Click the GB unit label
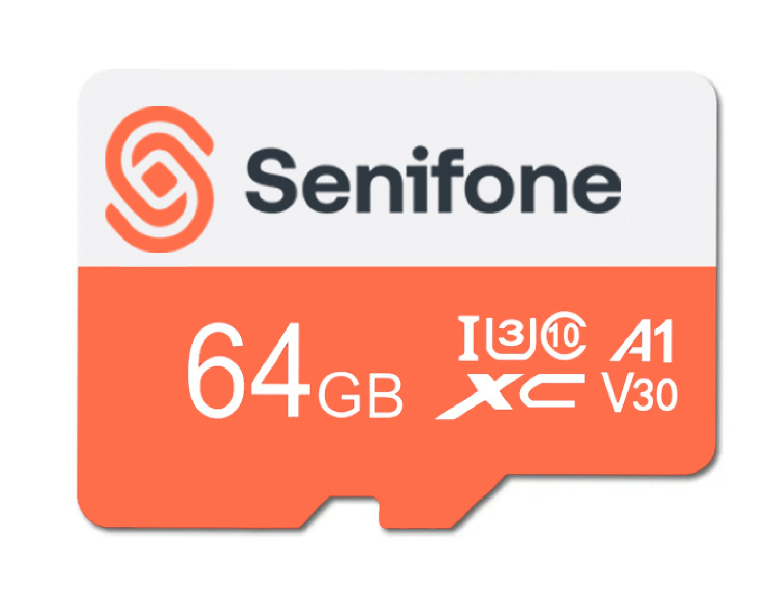This screenshot has width=781, height=594. 361,395
